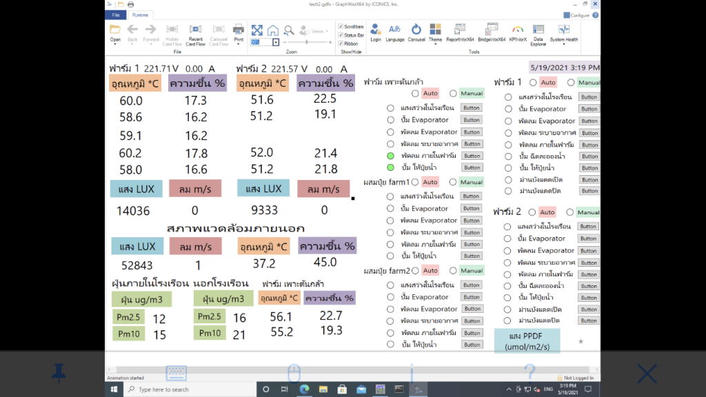Image resolution: width=706 pixels, height=397 pixels.
Task: Click the zoom slider handle in the ribbon
Action: pyautogui.click(x=307, y=42)
